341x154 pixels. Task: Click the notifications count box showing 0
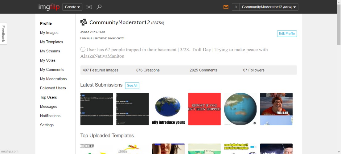(236, 7)
